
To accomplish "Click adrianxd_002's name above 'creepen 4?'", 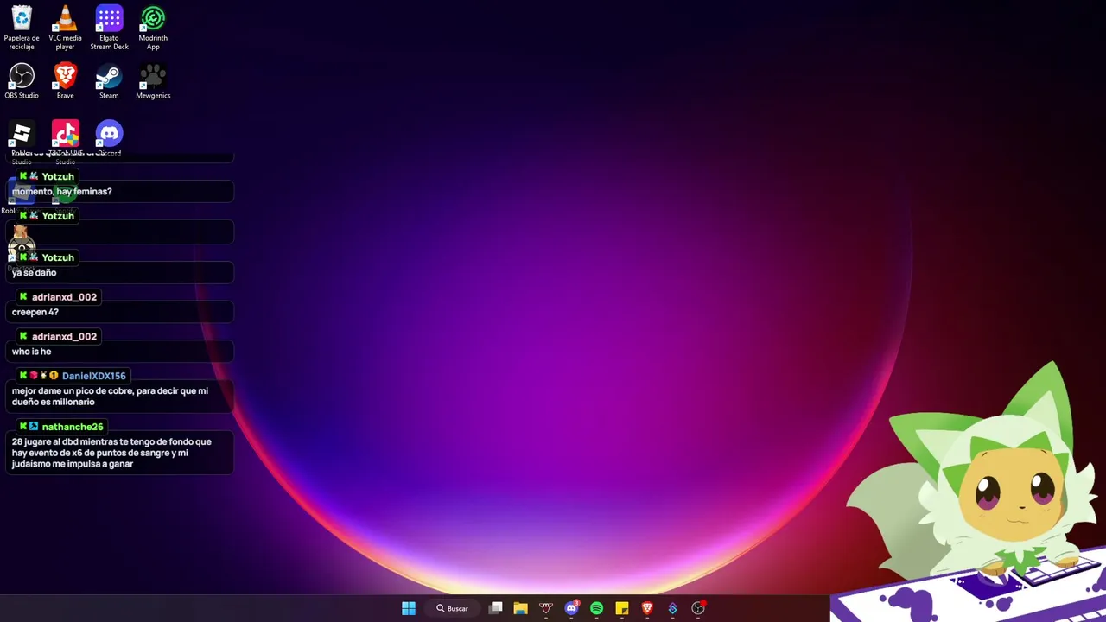I will 64,297.
